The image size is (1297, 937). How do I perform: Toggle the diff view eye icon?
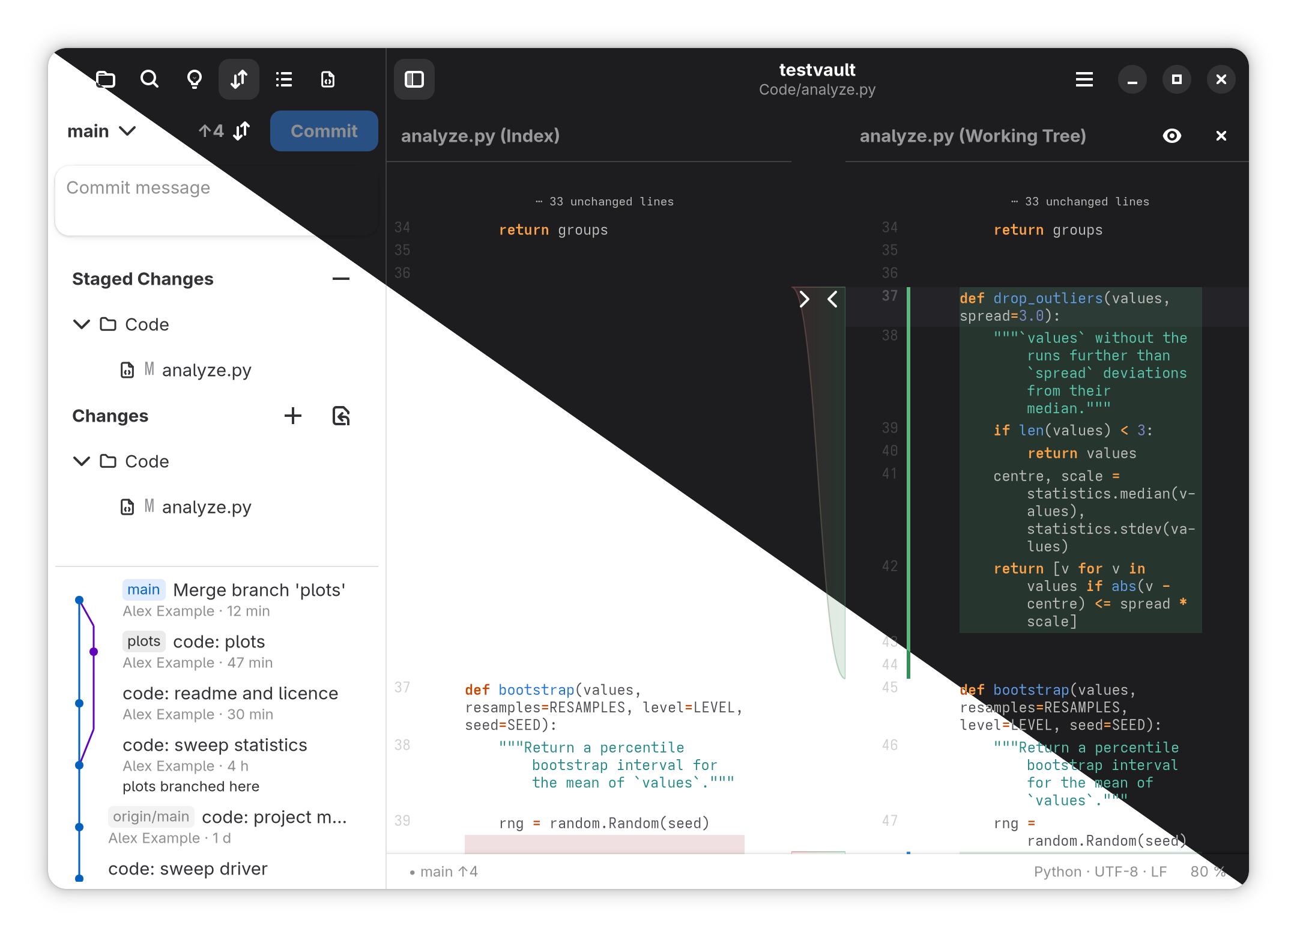(1172, 136)
